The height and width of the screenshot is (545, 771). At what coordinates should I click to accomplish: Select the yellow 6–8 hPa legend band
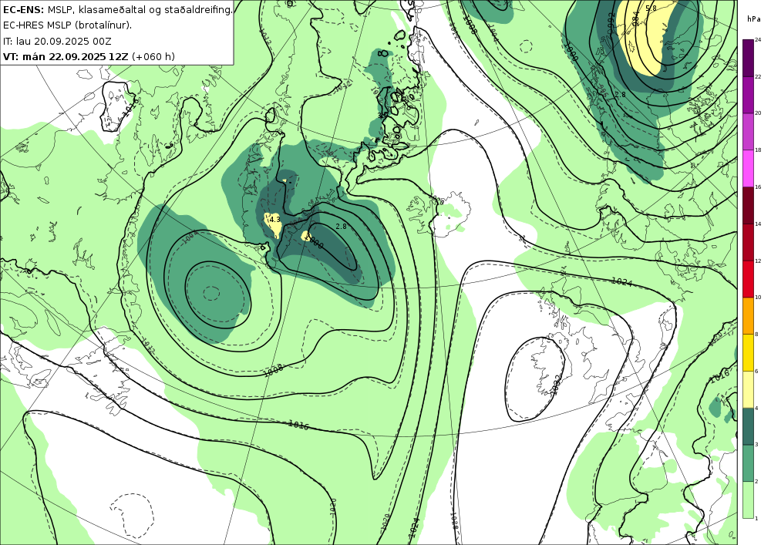pos(748,352)
